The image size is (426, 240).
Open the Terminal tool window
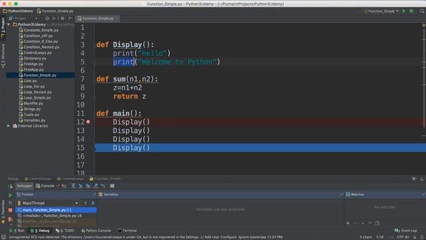coord(127,231)
